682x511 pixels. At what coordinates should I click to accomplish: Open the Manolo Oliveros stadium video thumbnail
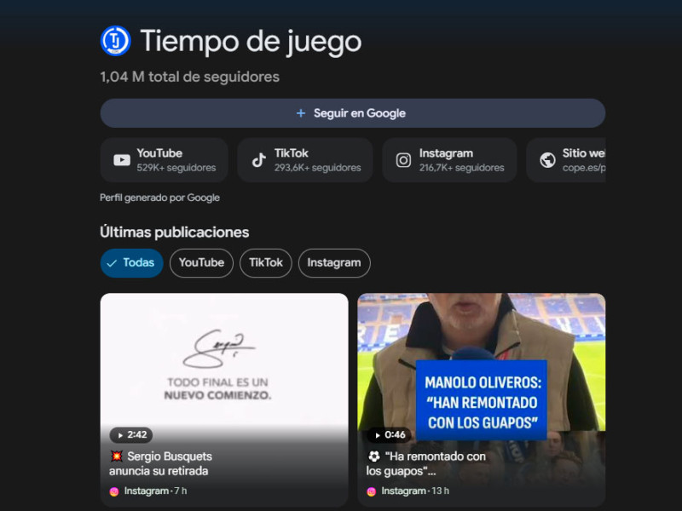pos(482,360)
